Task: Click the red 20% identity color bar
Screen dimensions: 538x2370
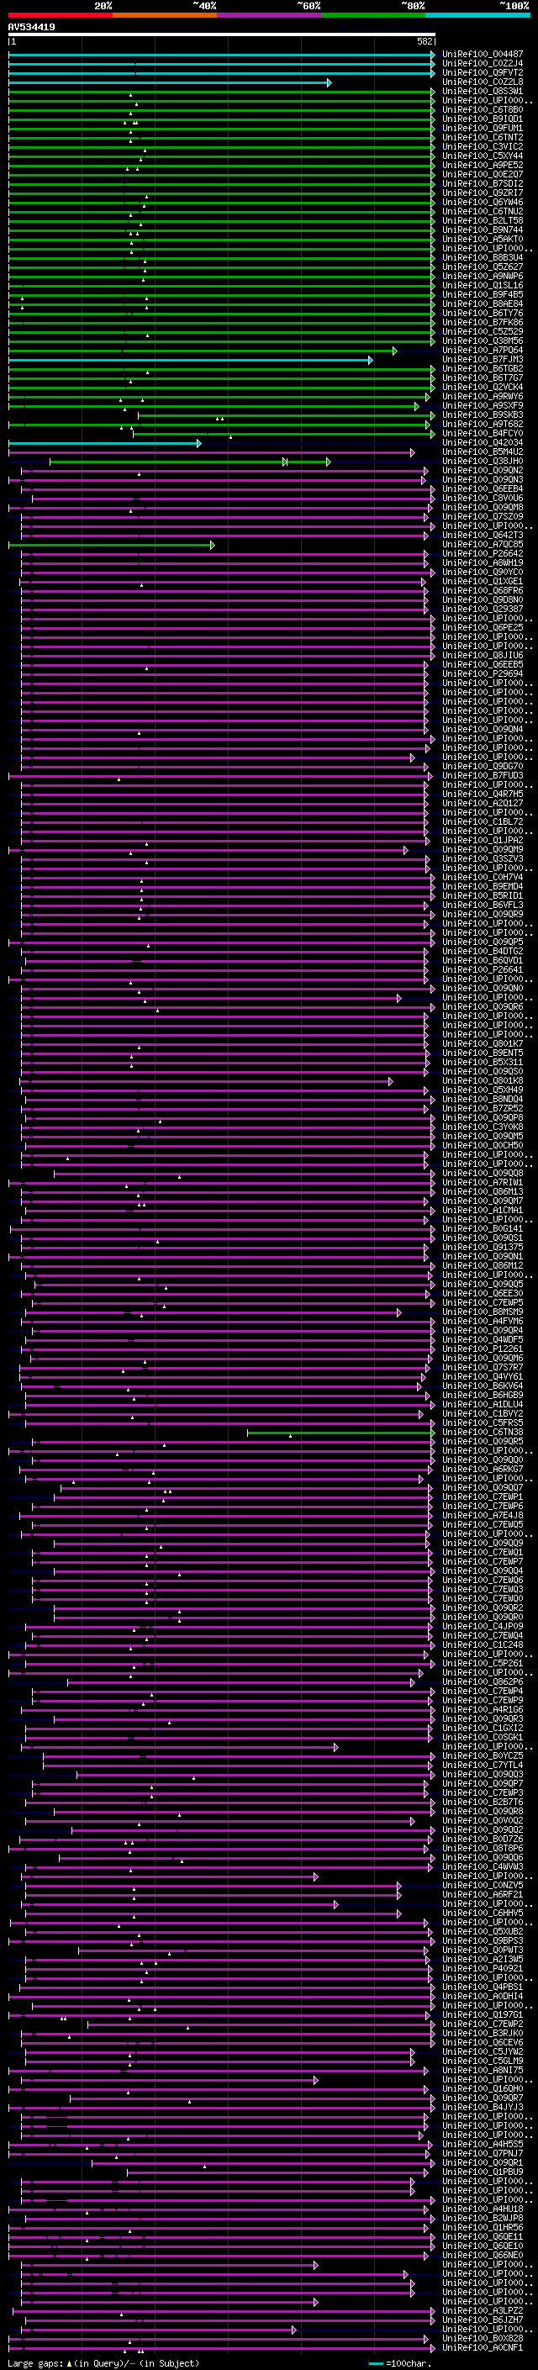Action: pos(60,15)
